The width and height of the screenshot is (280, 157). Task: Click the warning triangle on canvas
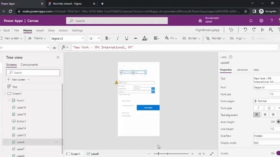coord(116,82)
